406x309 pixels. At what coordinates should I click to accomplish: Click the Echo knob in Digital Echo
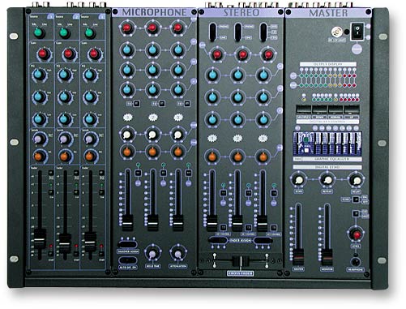click(298, 180)
